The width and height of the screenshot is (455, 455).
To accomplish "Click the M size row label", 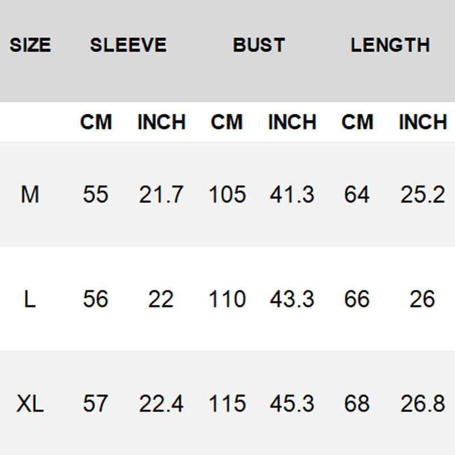I will coord(30,195).
